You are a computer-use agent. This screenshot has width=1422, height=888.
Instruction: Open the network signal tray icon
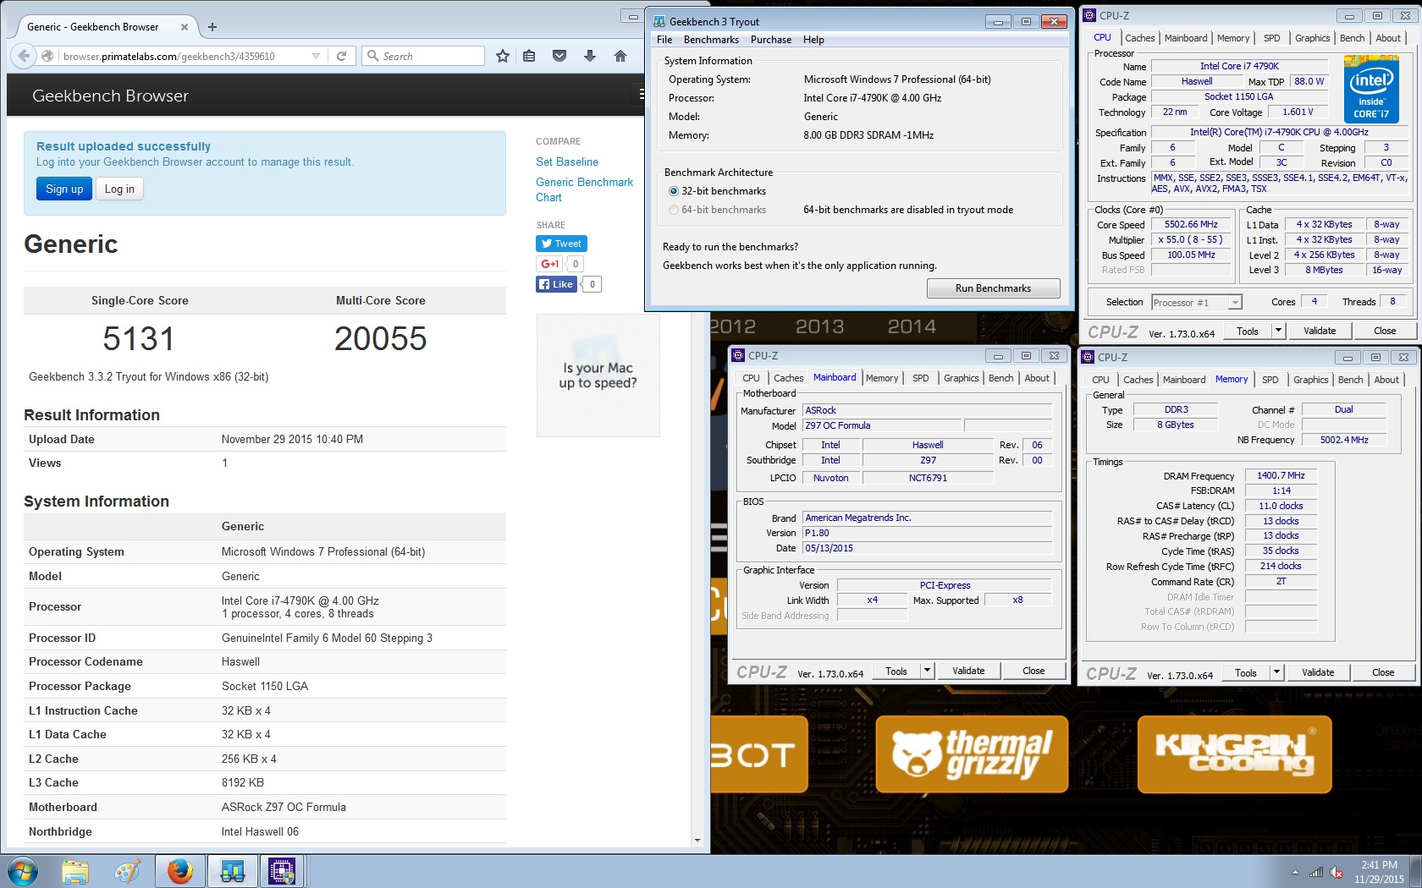tap(1315, 872)
